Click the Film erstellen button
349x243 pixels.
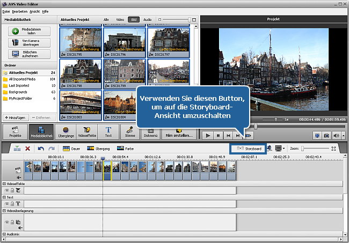click(x=178, y=135)
